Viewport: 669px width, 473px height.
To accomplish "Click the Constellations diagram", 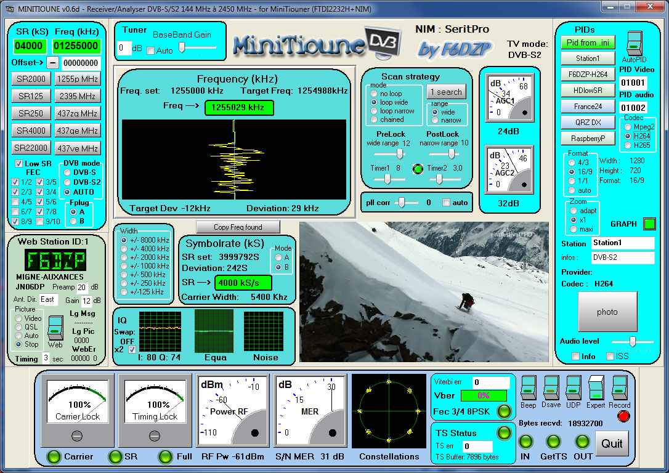I will point(389,411).
